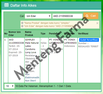
Task: Focus the AKD 21105900338 search field
Action: 67,16
